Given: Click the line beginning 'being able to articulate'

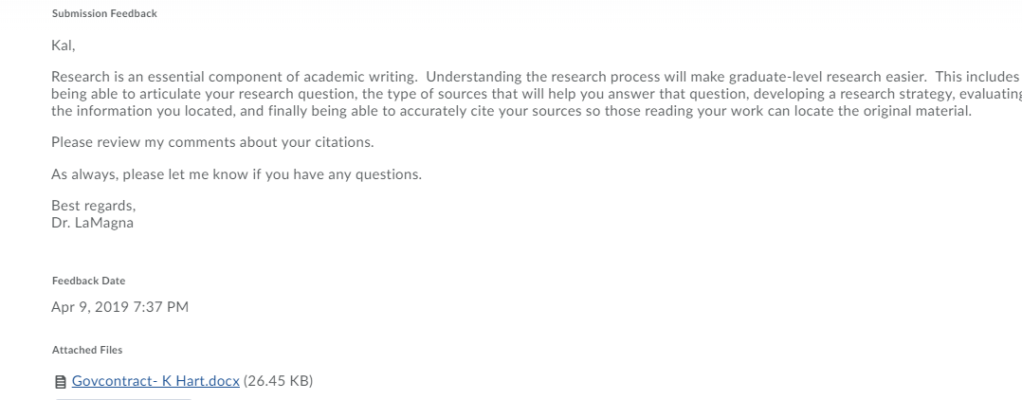Looking at the screenshot, I should 537,94.
